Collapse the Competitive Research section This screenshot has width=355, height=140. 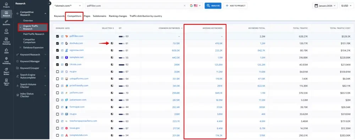click(x=45, y=13)
